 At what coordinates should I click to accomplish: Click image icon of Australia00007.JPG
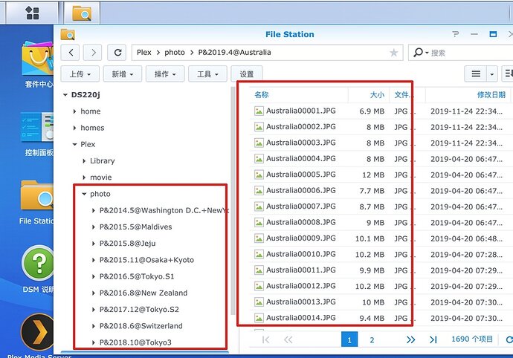tap(259, 206)
